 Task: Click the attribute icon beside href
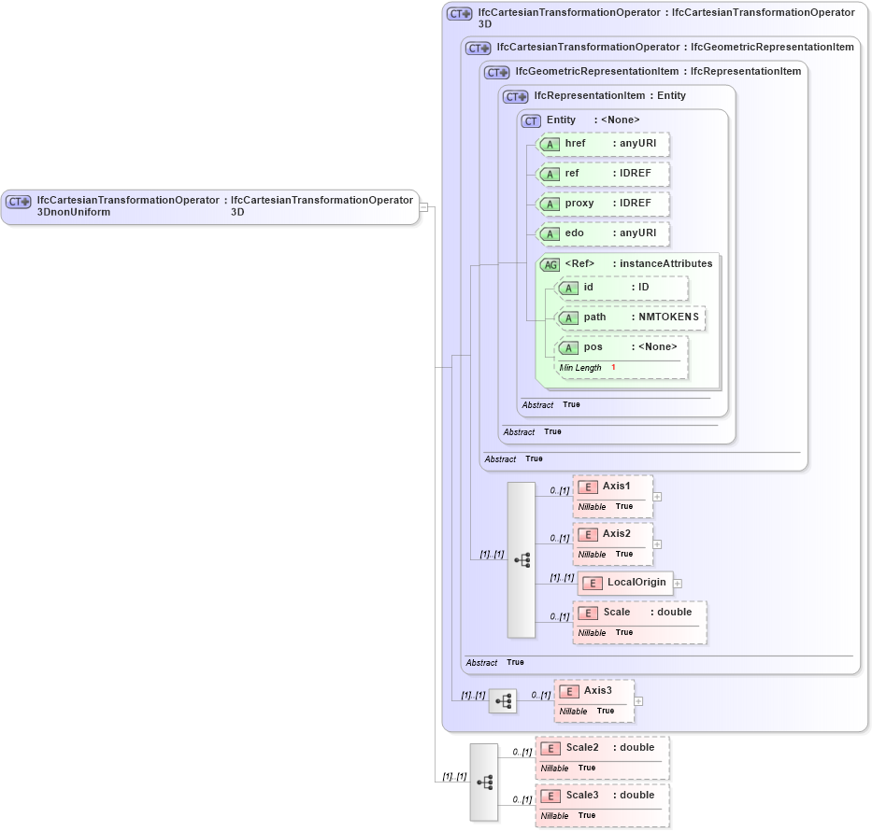coord(550,144)
